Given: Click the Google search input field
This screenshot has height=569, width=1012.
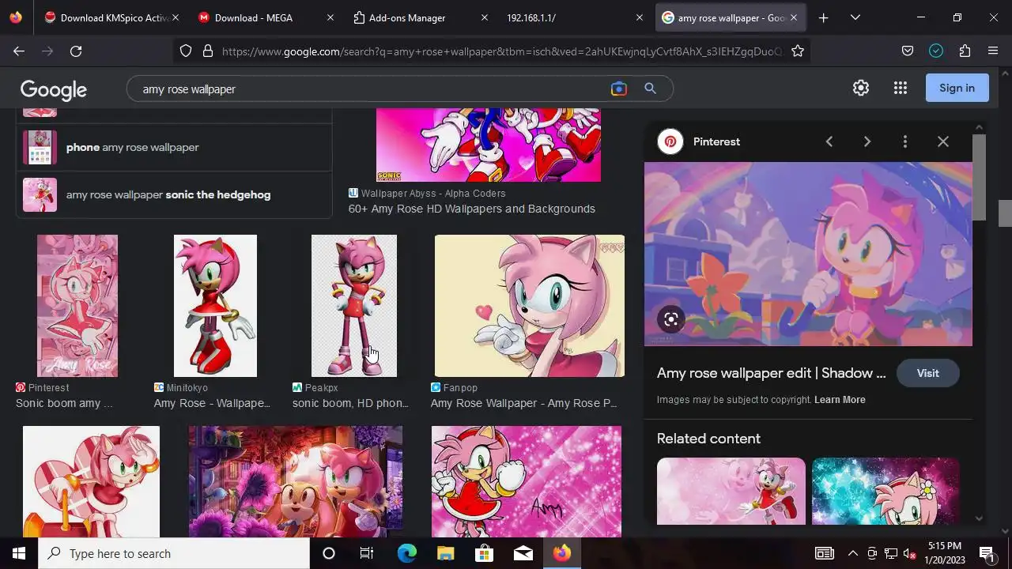Looking at the screenshot, I should point(372,89).
